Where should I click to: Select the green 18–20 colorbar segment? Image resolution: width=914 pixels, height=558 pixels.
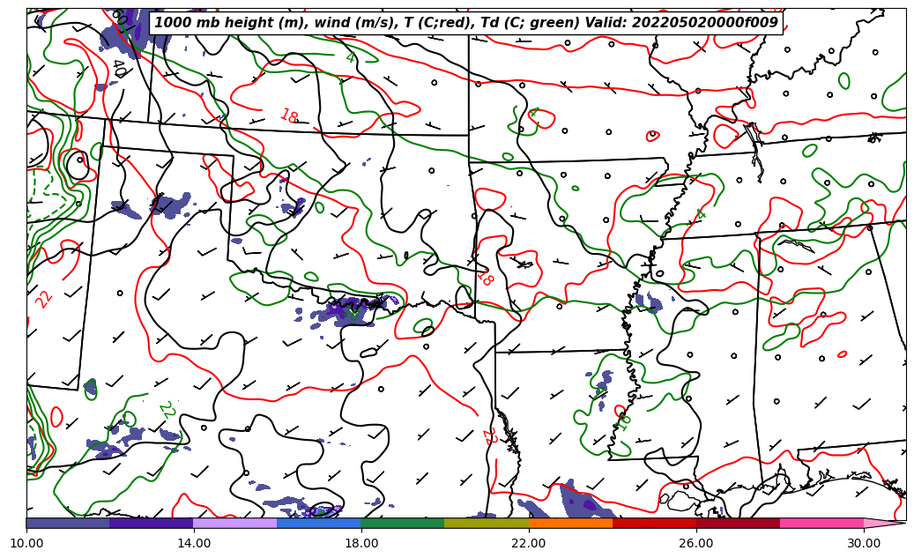[402, 523]
